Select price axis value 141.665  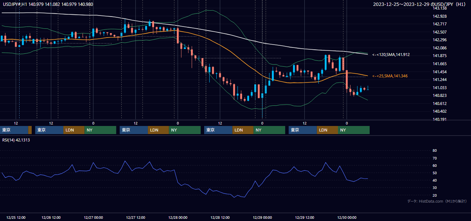(439, 64)
